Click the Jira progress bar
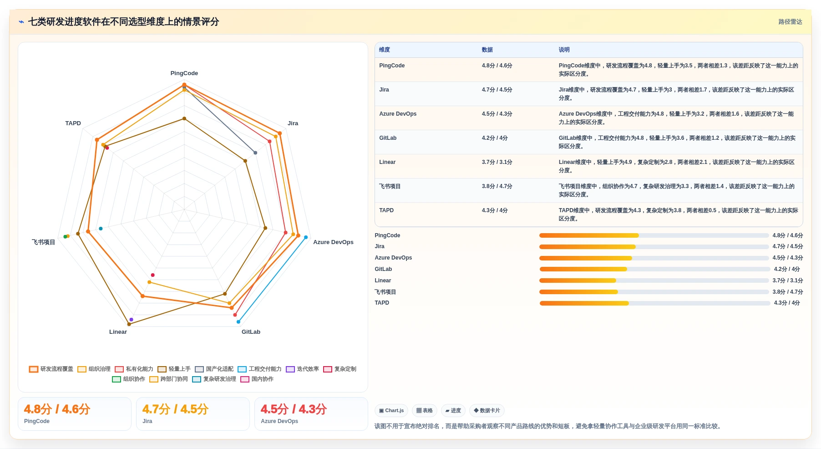 pos(654,247)
